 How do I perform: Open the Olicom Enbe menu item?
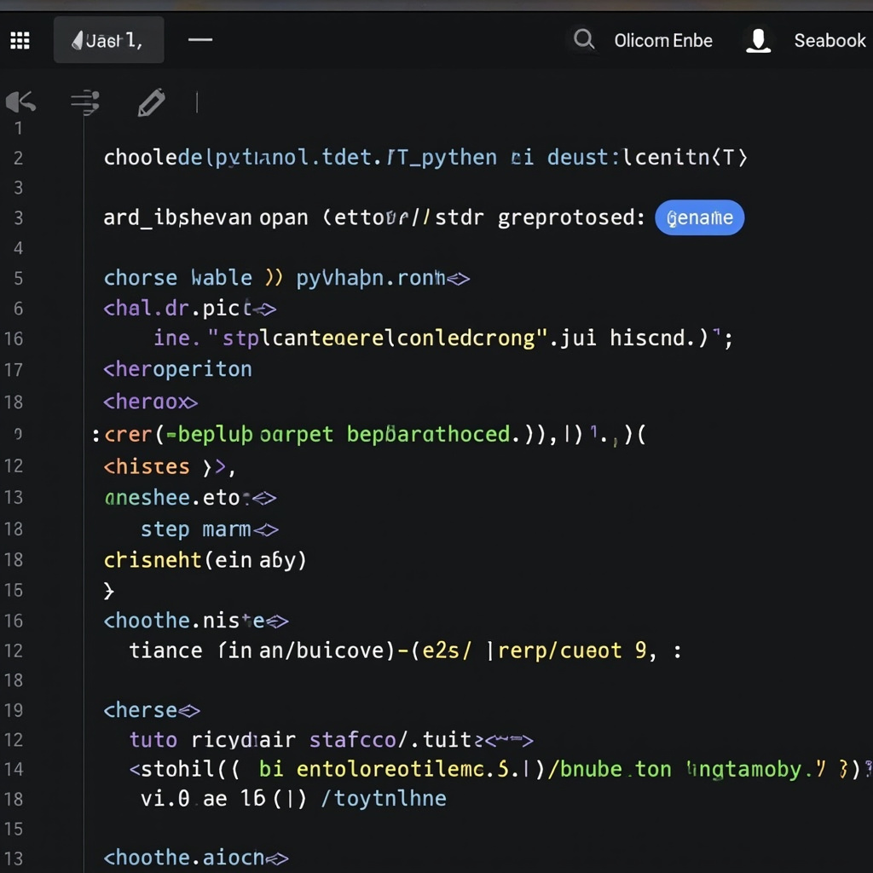[663, 41]
